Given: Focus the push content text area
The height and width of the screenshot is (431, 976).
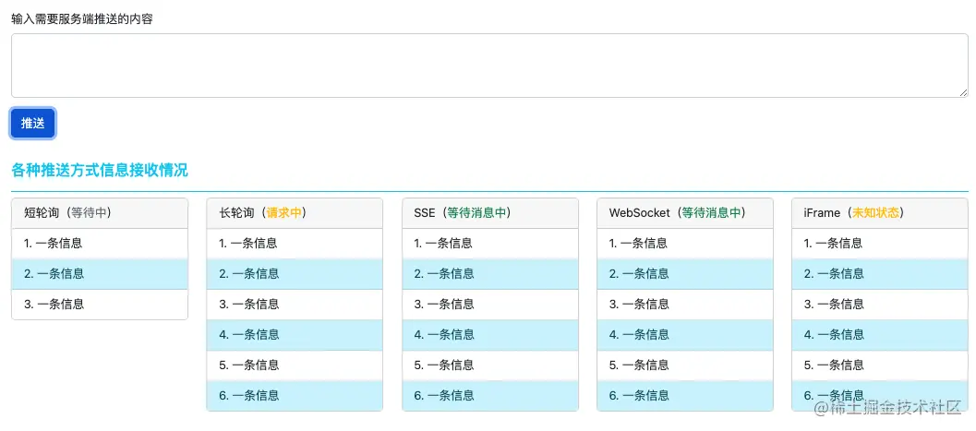Looking at the screenshot, I should 489,66.
